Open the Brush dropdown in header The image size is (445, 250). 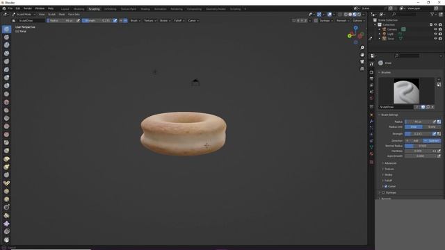coord(136,20)
